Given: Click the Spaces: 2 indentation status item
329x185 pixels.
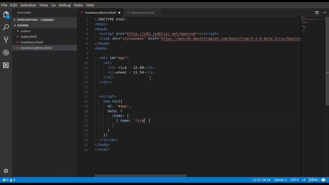Looking at the screenshot, I should (x=280, y=180).
